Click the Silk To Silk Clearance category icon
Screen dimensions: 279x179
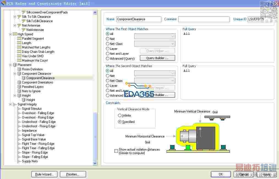click(19, 17)
